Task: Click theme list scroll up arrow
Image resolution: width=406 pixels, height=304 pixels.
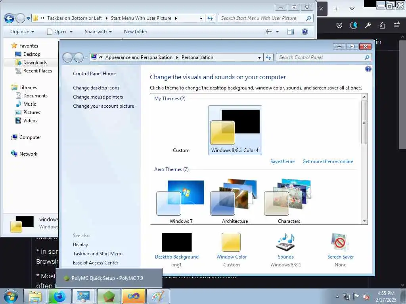Action: (x=364, y=97)
